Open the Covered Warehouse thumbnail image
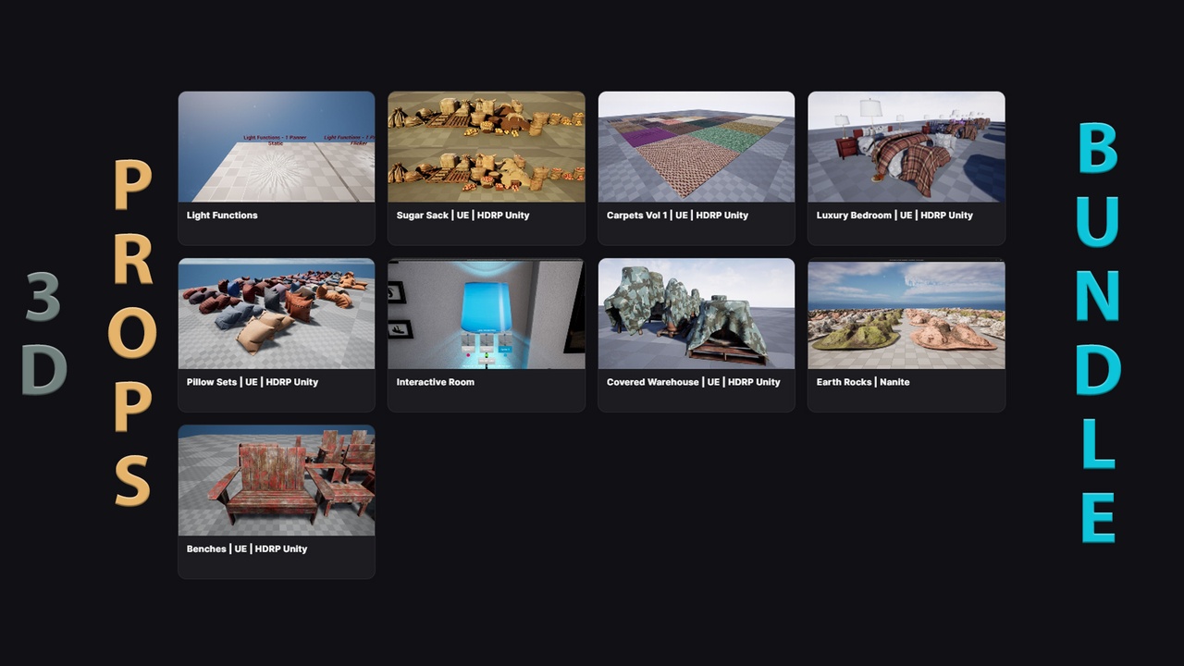1184x666 pixels. [x=697, y=314]
